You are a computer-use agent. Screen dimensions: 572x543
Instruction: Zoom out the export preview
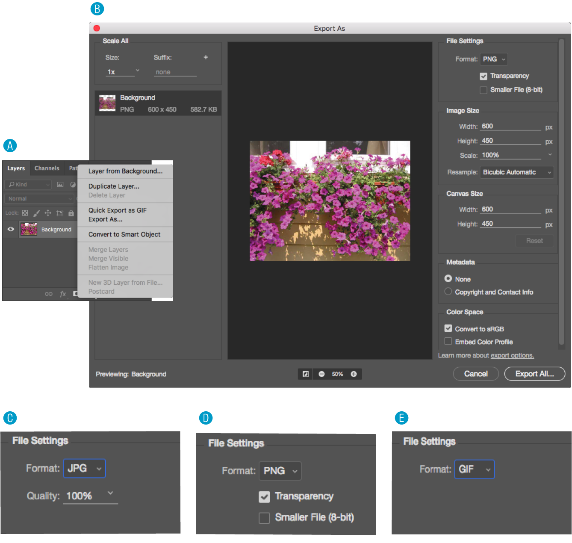(321, 374)
